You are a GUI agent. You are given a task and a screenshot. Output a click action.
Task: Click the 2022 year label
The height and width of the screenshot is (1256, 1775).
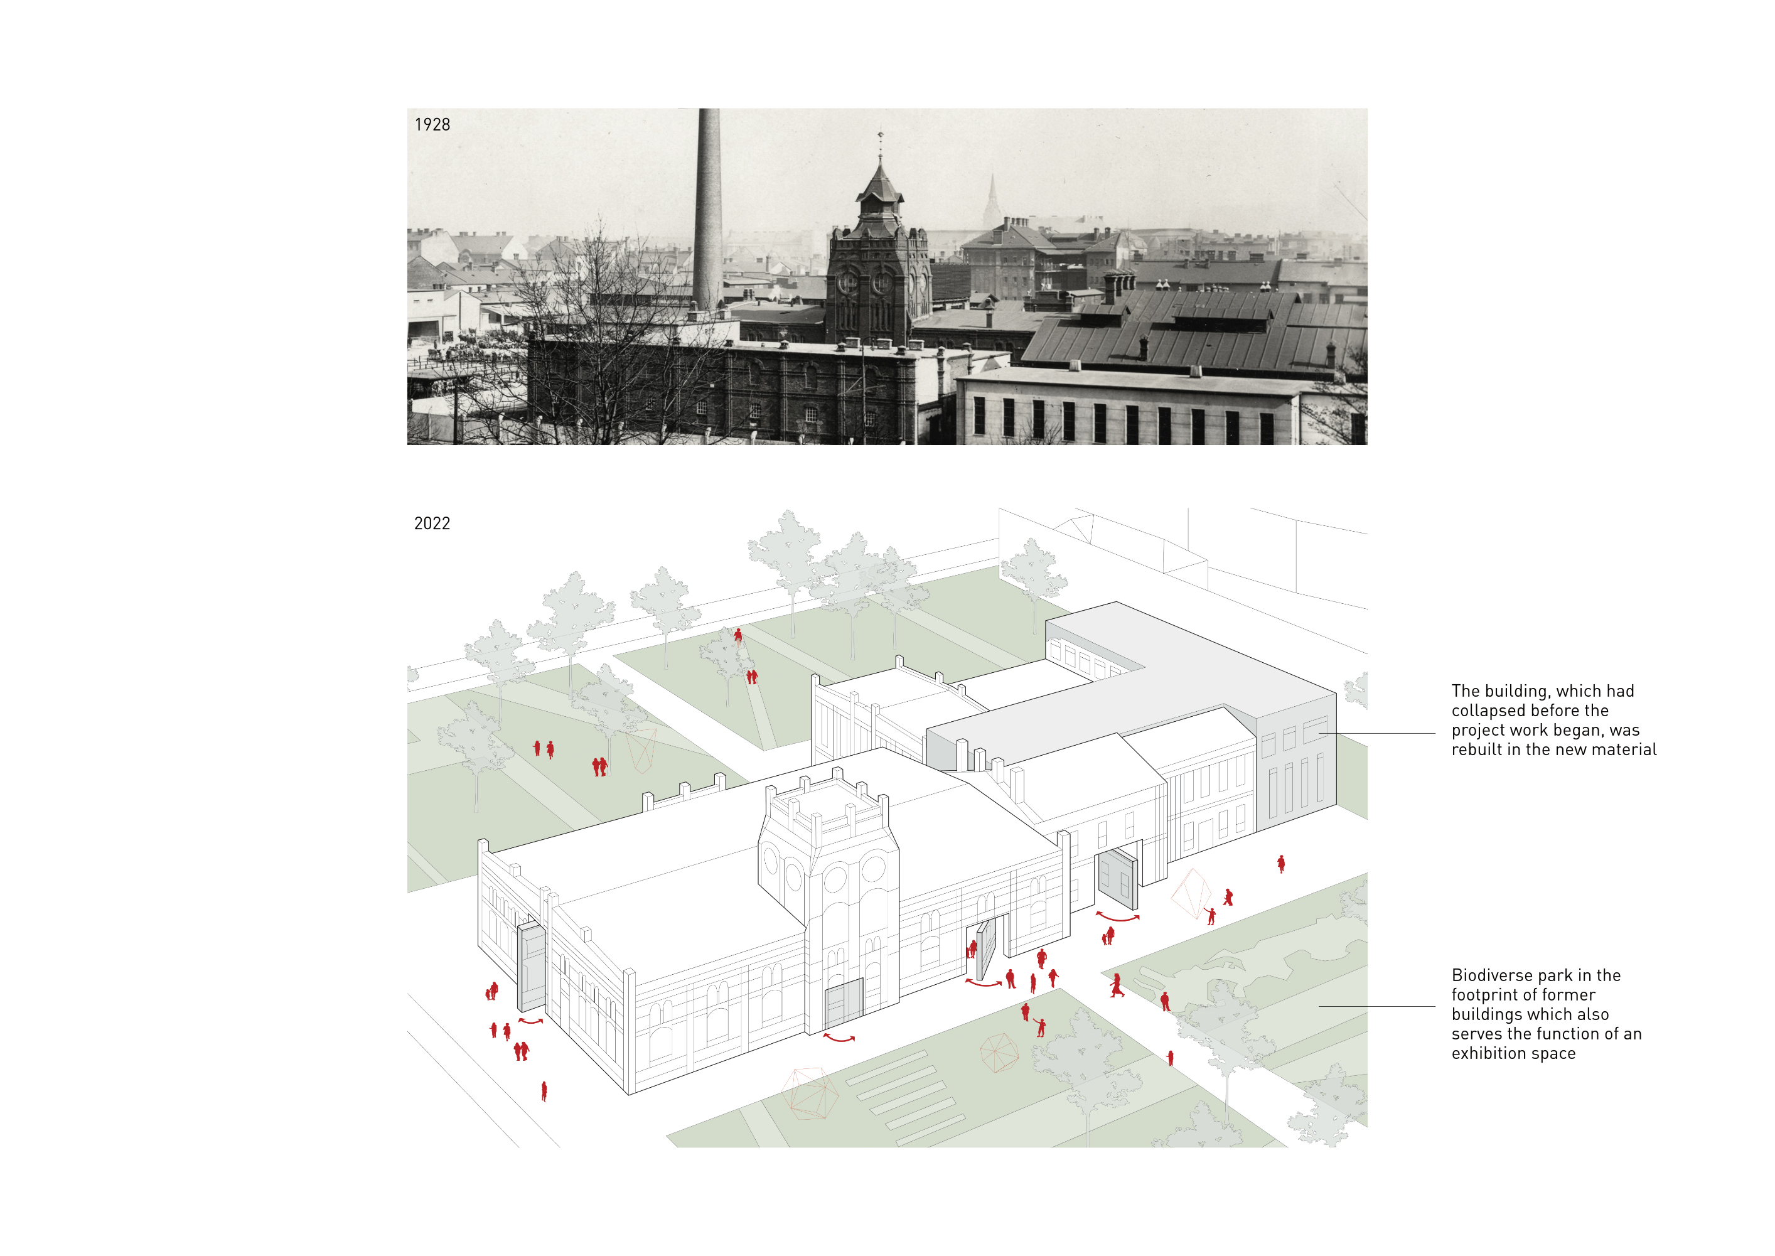[432, 523]
